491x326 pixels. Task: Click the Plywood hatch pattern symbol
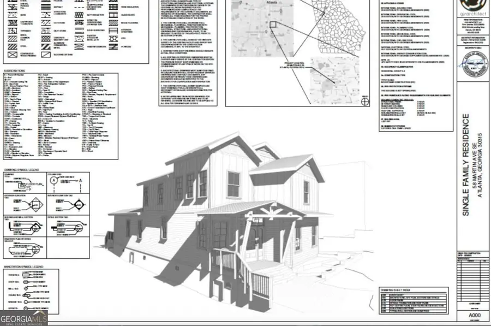(x=113, y=46)
